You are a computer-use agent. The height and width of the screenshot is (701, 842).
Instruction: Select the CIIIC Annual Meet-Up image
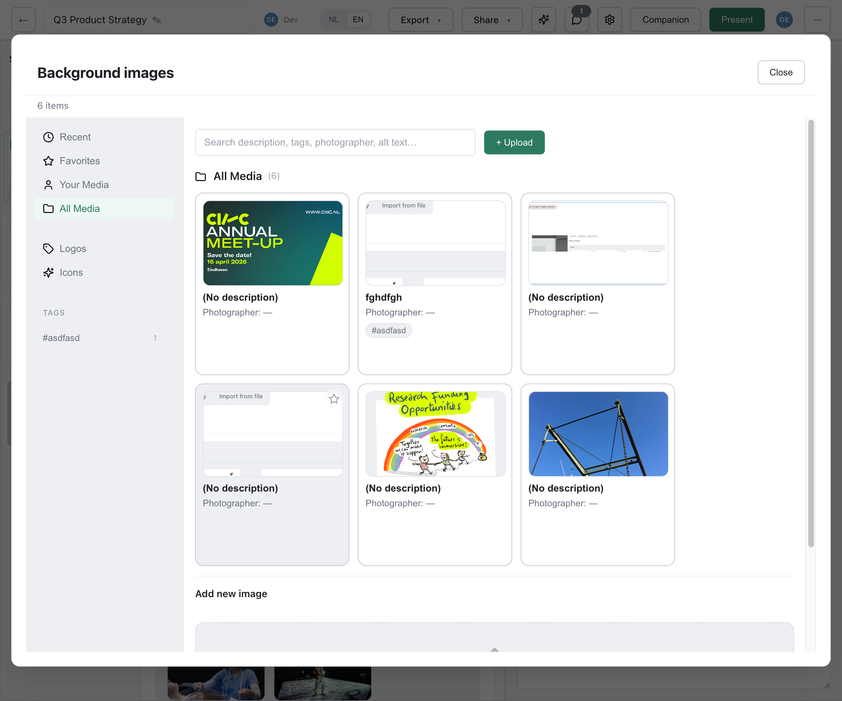273,243
